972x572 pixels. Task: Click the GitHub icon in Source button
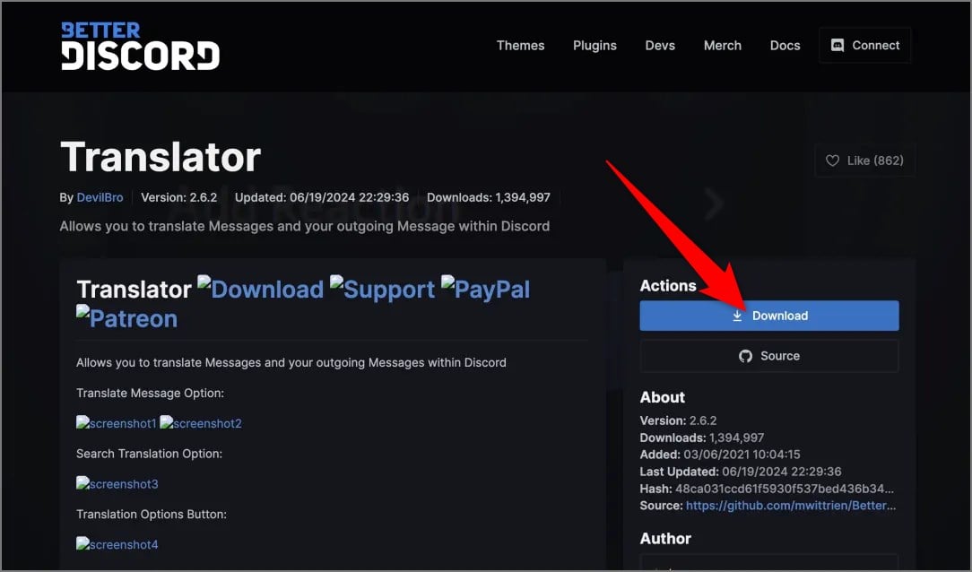[x=746, y=356]
